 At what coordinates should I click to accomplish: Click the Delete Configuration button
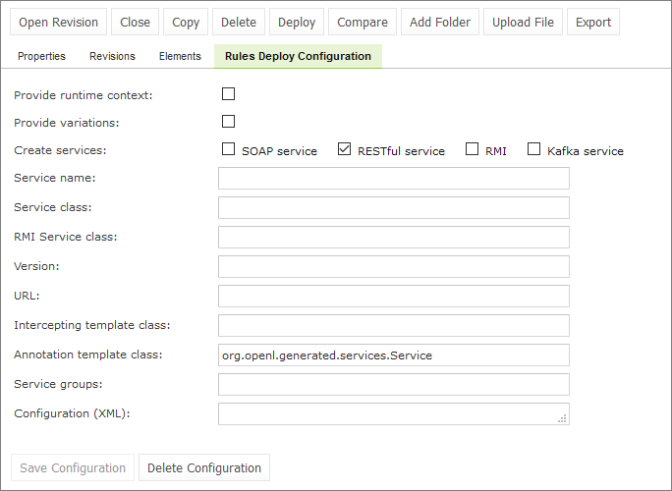[x=204, y=468]
